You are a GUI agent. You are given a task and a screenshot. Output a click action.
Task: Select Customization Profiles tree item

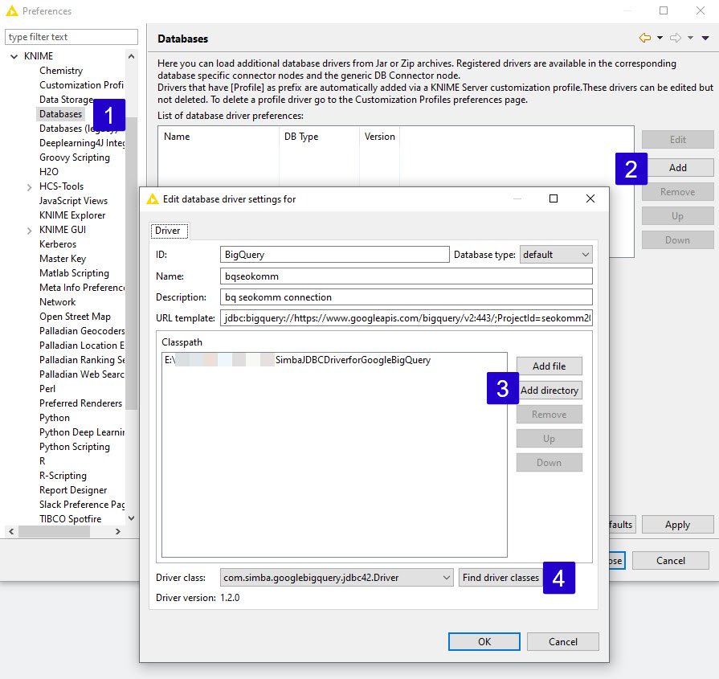pyautogui.click(x=81, y=85)
